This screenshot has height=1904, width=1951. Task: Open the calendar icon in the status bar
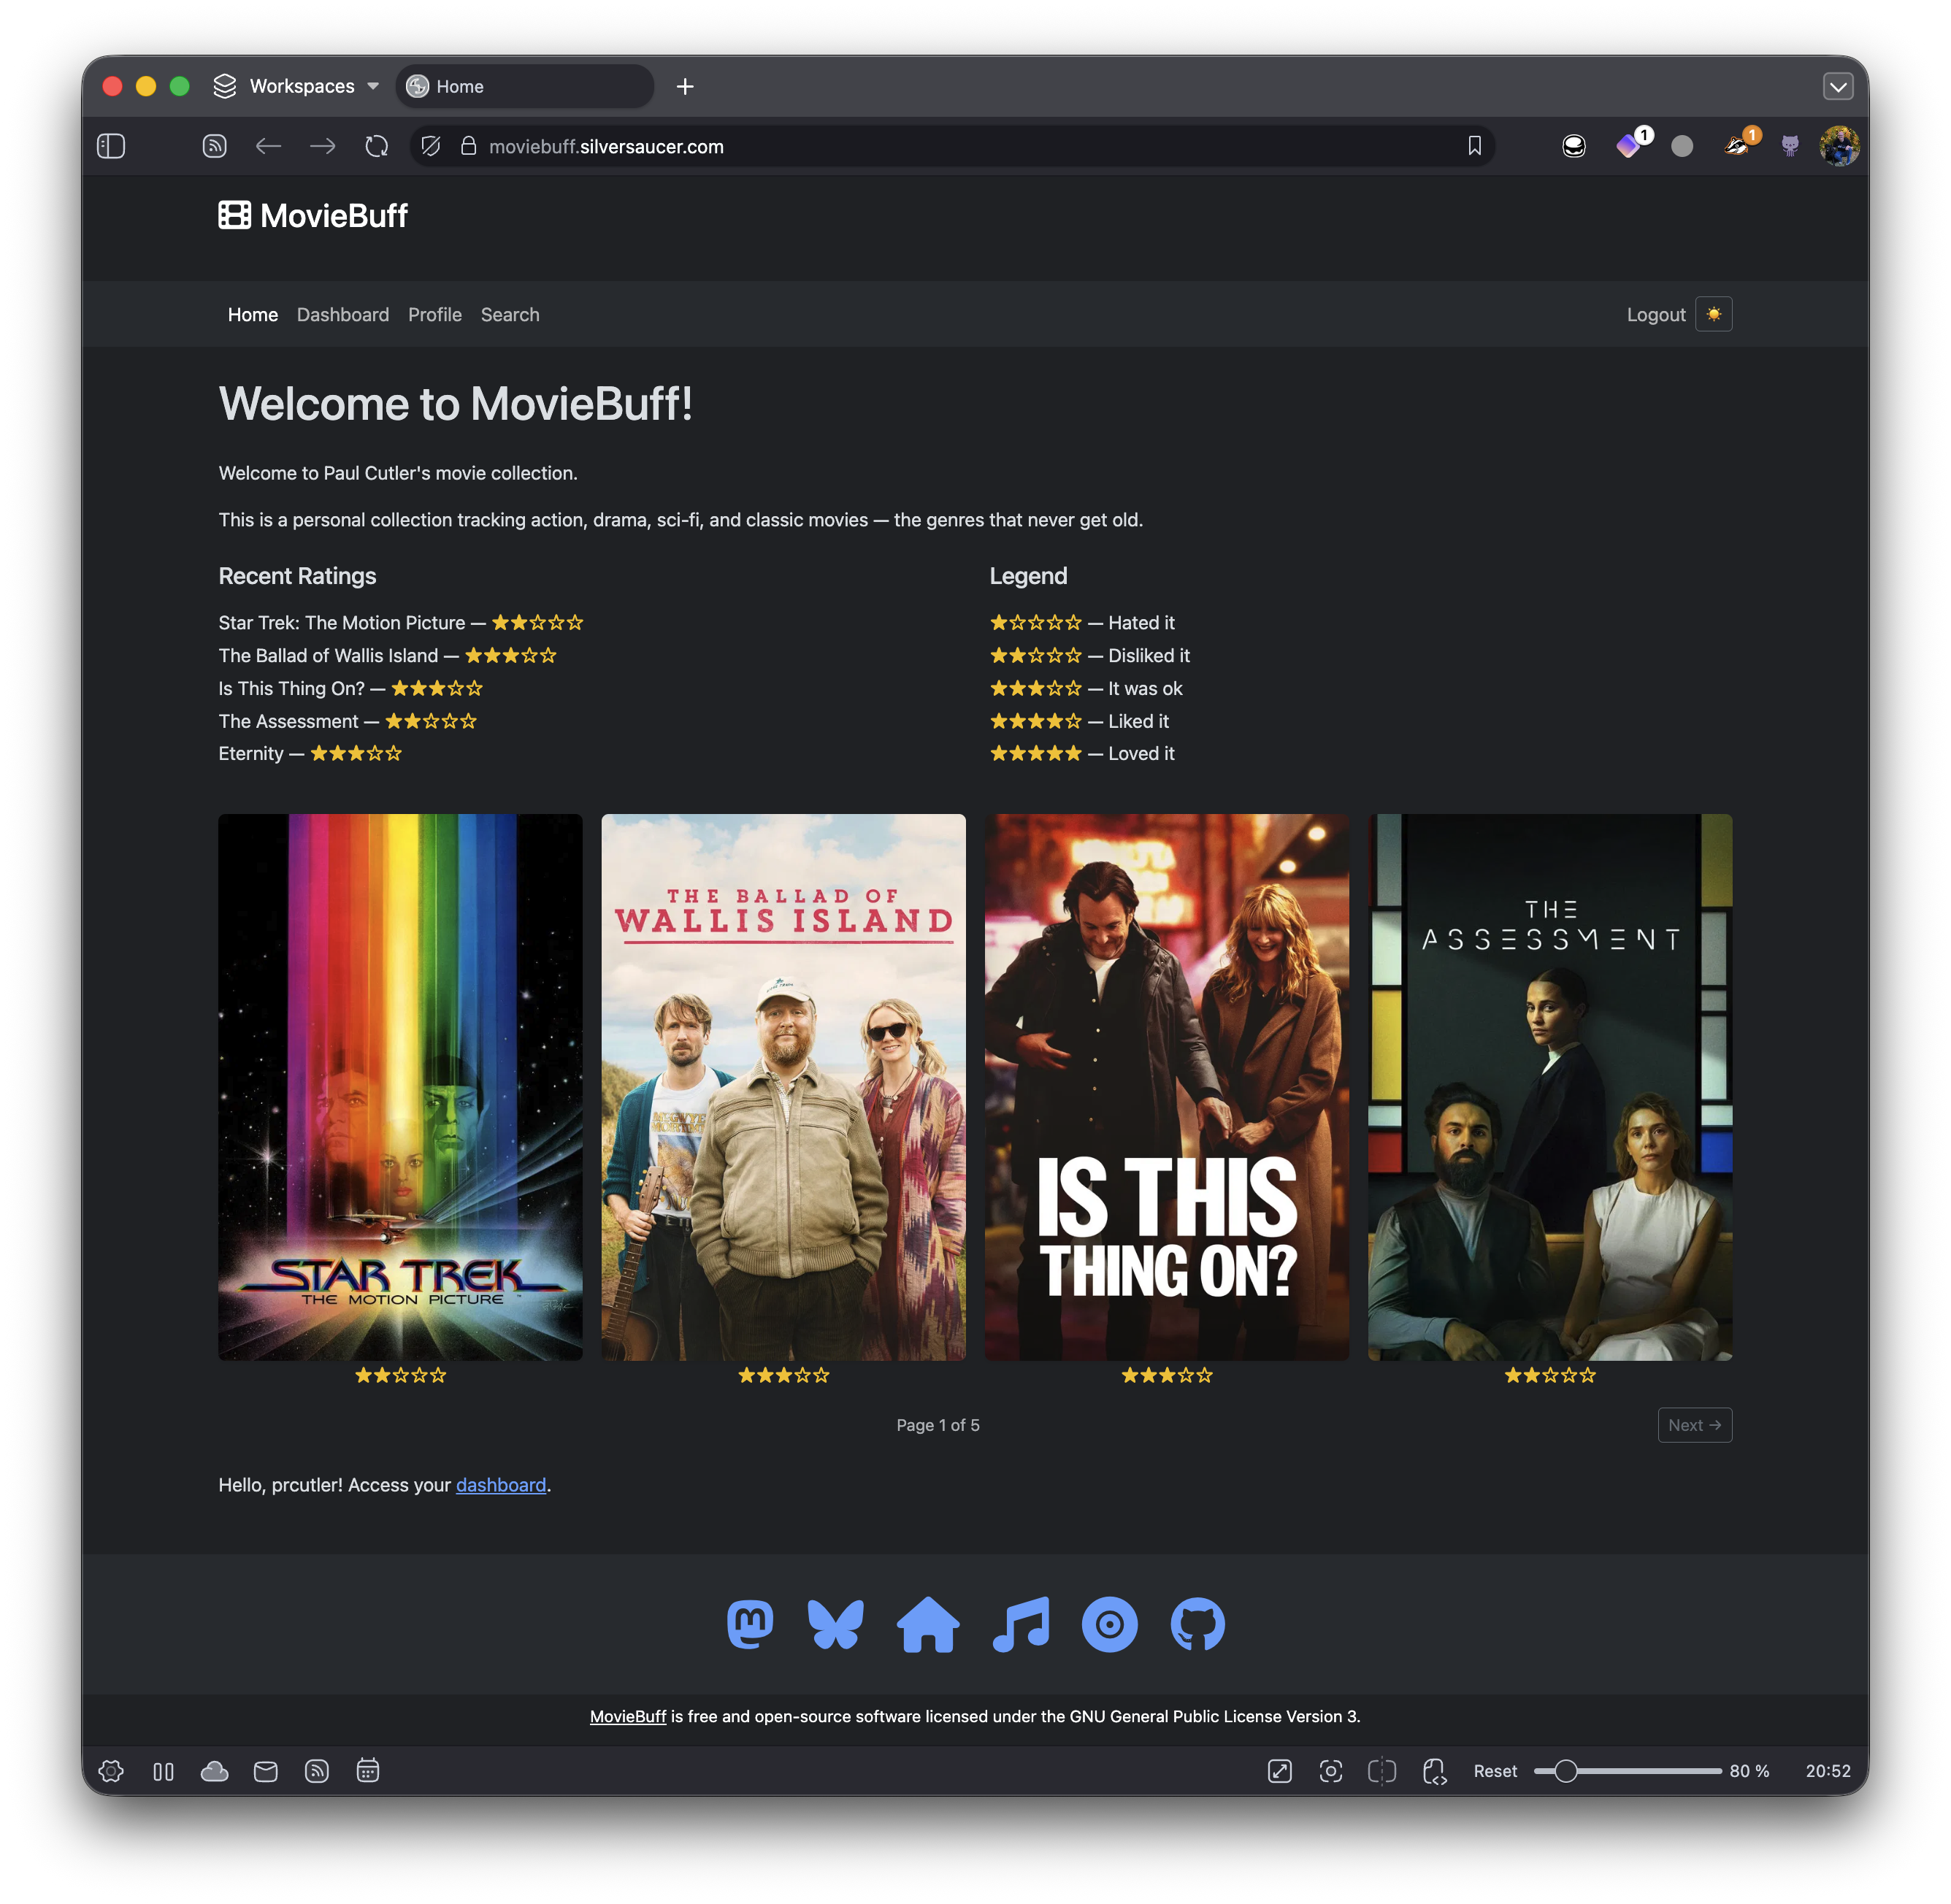tap(367, 1771)
